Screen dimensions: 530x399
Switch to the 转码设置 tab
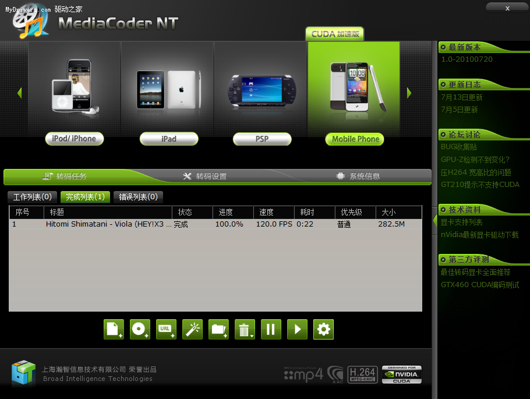[205, 176]
